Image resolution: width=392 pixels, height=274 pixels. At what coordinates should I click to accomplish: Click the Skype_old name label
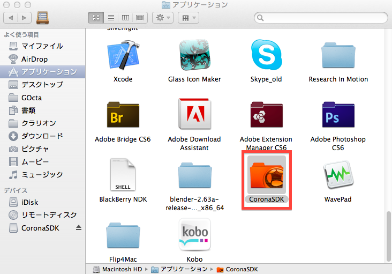coord(266,79)
